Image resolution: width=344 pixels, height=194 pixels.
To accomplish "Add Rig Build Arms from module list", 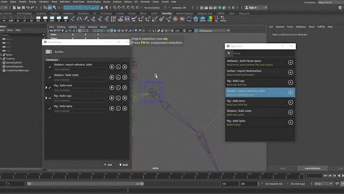I will click(x=290, y=102).
